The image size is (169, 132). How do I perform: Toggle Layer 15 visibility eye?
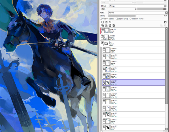pos(104,101)
